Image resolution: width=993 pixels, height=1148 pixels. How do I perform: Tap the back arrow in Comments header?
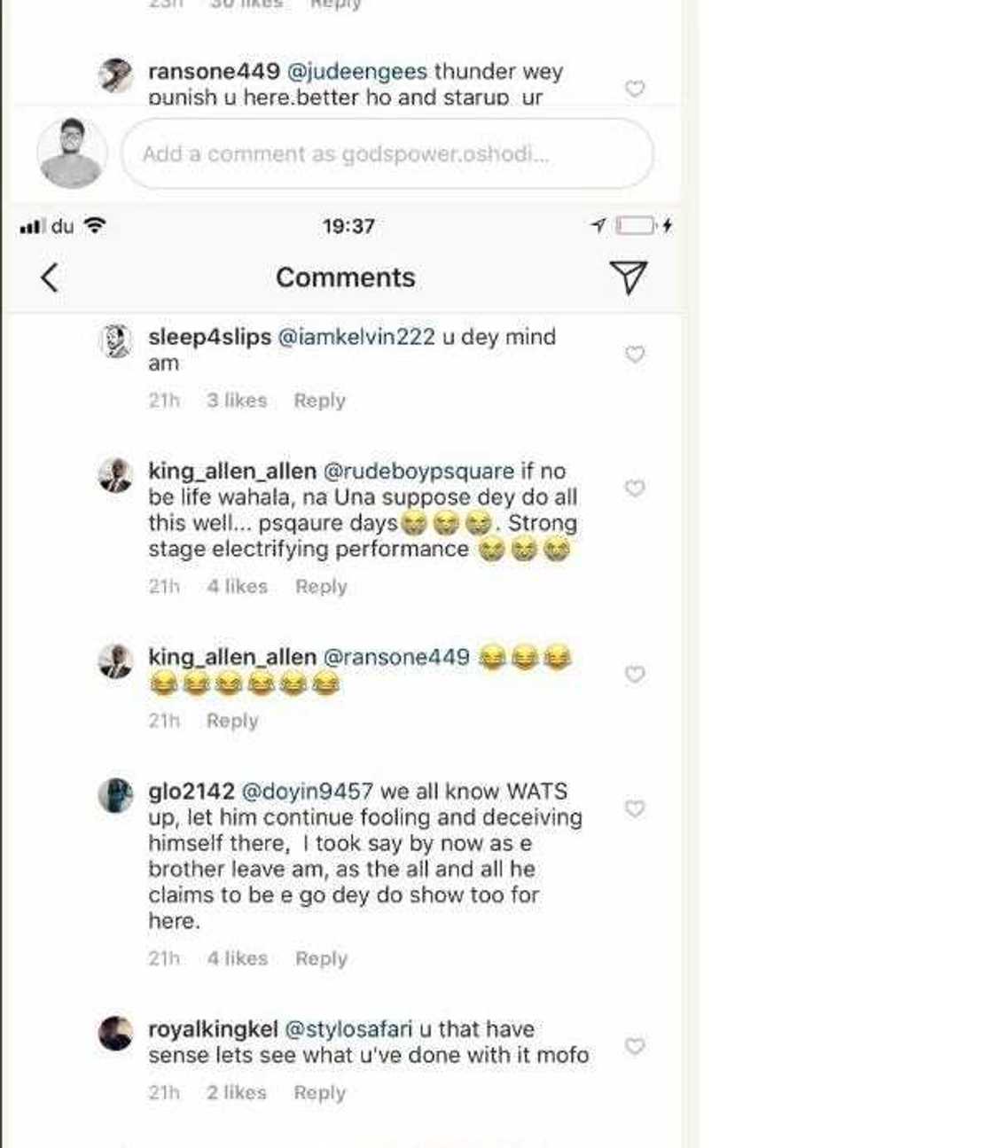click(51, 277)
